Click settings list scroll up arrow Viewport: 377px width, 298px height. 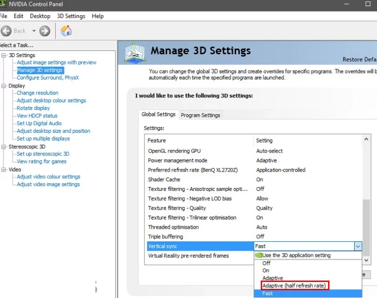(366, 139)
